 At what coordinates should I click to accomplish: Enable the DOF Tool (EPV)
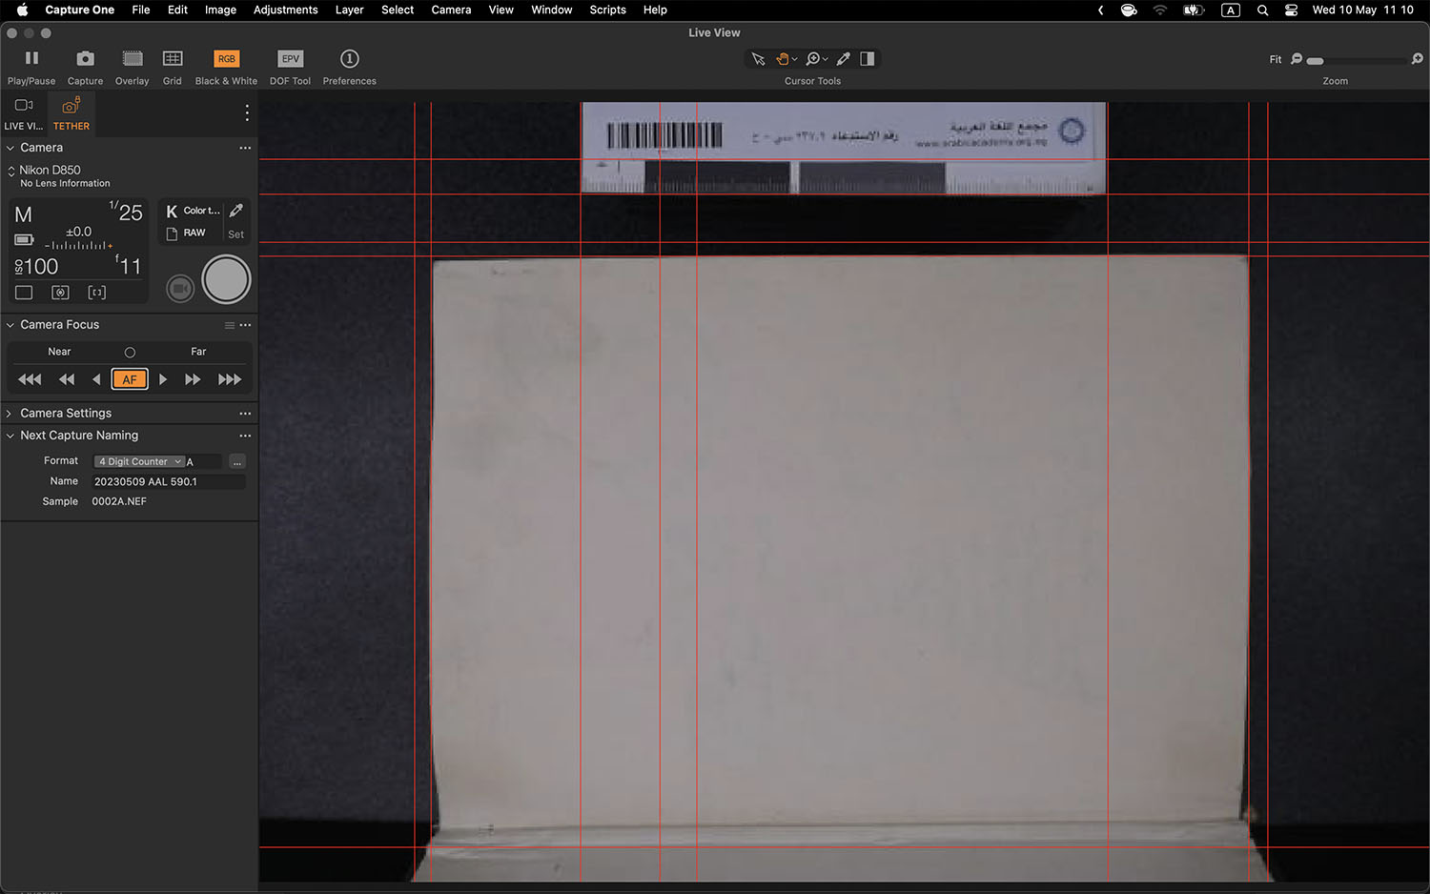coord(290,59)
